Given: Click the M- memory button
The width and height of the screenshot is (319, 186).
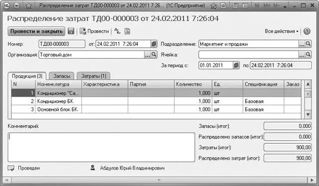Looking at the screenshot, I should click(x=277, y=5).
